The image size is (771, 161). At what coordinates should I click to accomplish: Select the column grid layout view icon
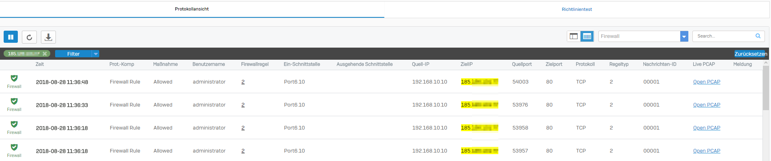(x=587, y=36)
